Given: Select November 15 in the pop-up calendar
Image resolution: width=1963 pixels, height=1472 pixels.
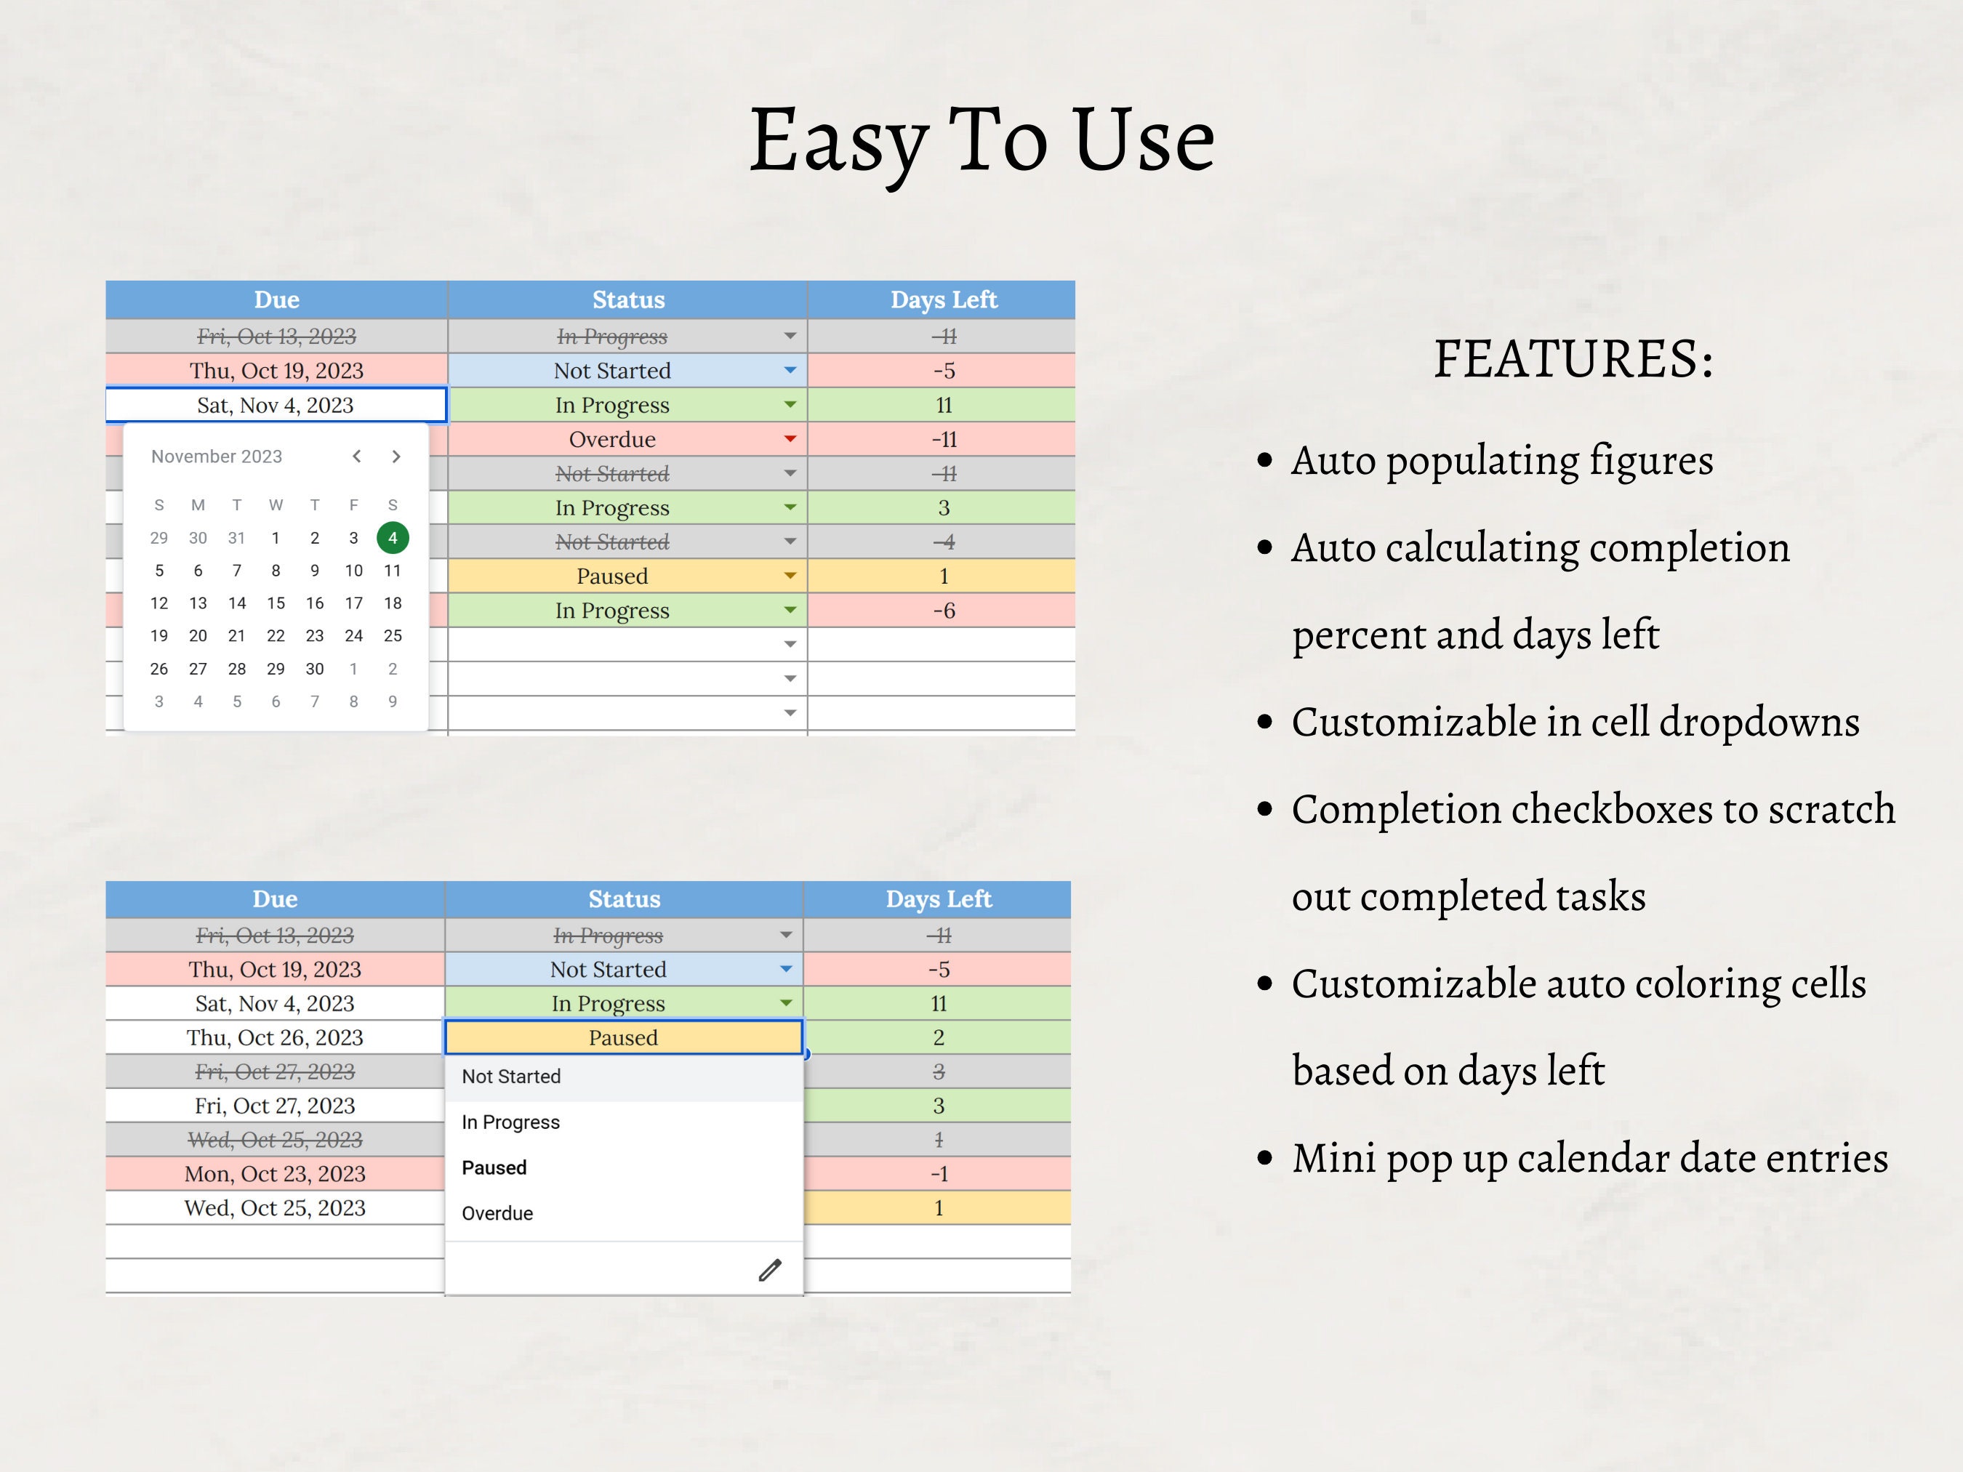Looking at the screenshot, I should tap(276, 603).
